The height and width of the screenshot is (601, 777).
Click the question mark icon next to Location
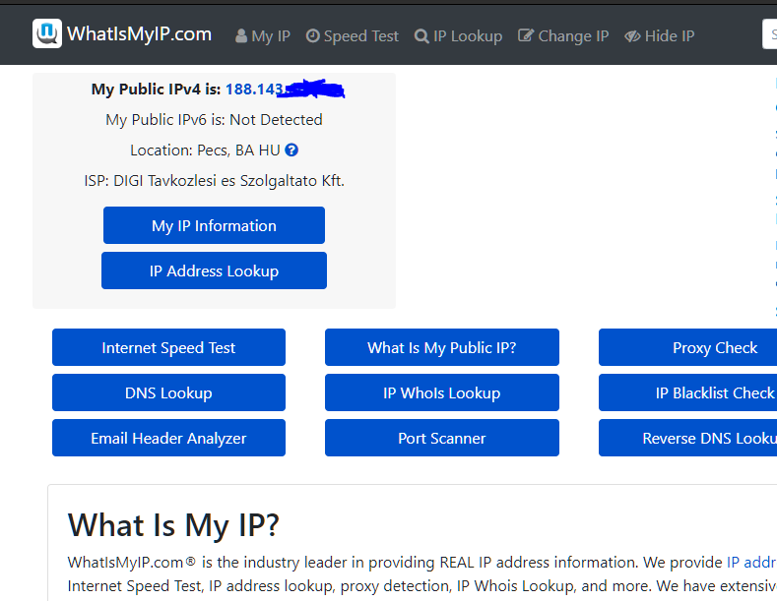tap(291, 150)
